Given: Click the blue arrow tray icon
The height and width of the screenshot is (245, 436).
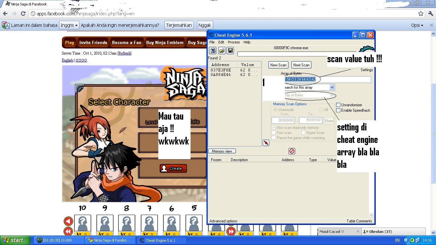Looking at the screenshot, I should pos(406,240).
